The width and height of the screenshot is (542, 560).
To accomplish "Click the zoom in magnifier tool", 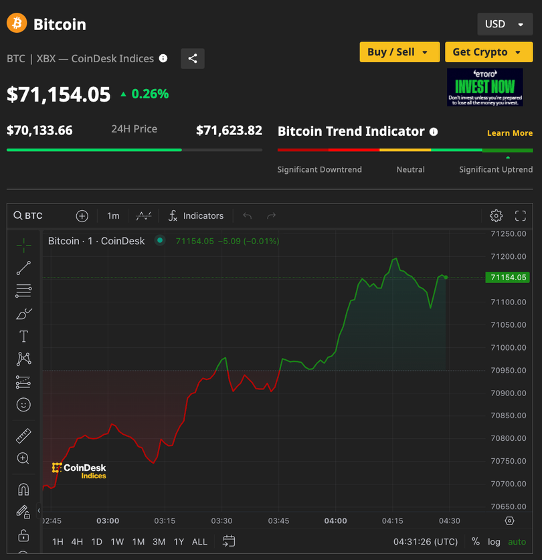I will pos(23,459).
